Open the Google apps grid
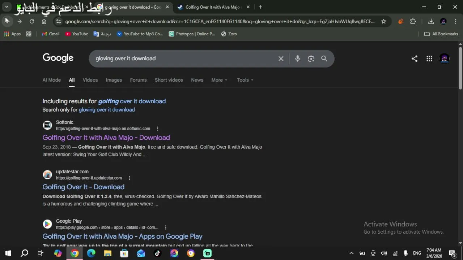The width and height of the screenshot is (463, 260). pyautogui.click(x=429, y=58)
